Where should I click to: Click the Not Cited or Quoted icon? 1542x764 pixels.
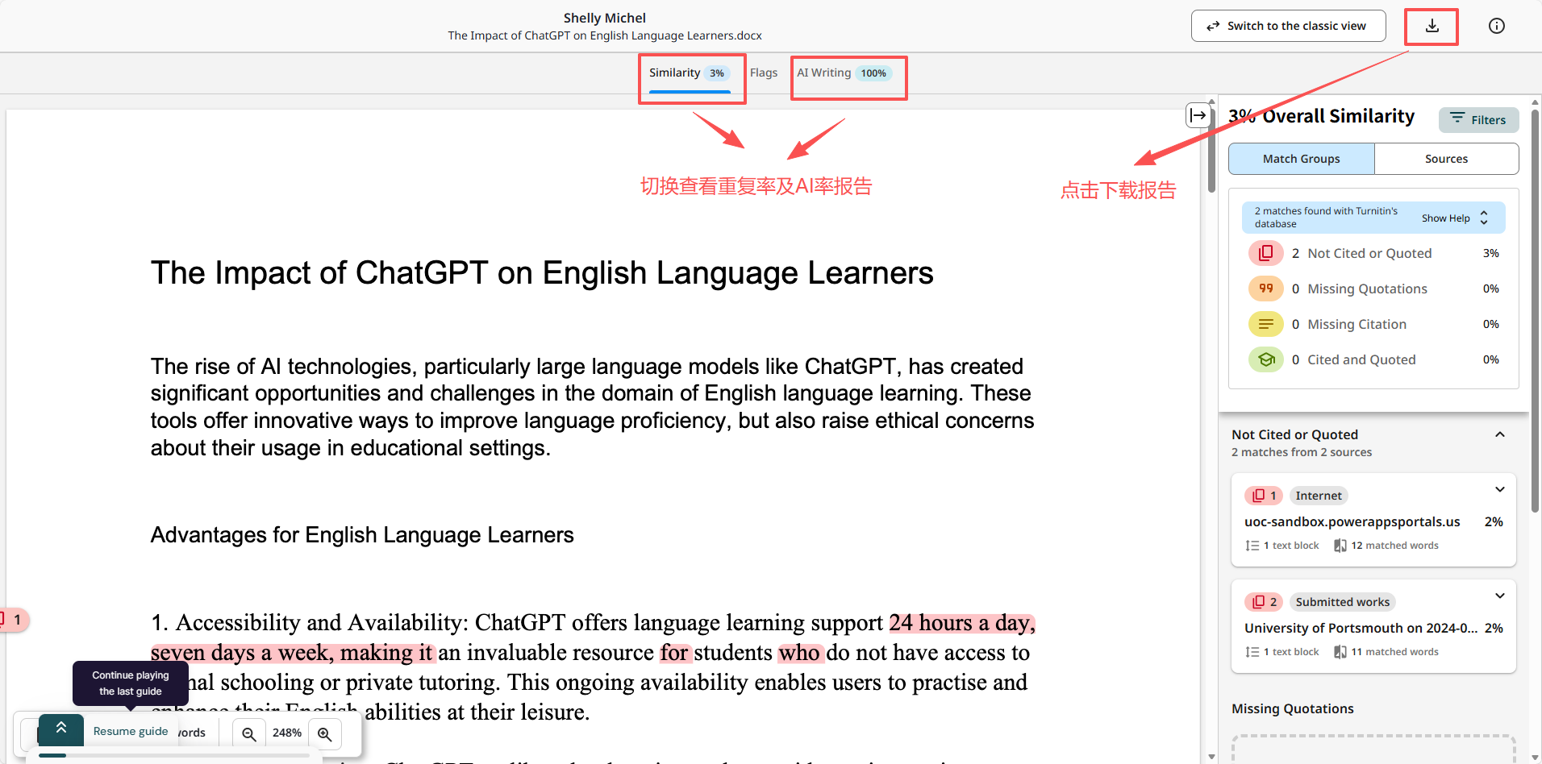tap(1265, 253)
